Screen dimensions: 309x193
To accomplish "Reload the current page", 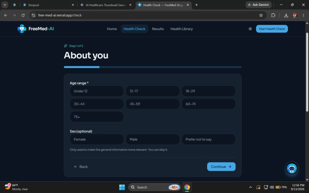I will click(23, 15).
